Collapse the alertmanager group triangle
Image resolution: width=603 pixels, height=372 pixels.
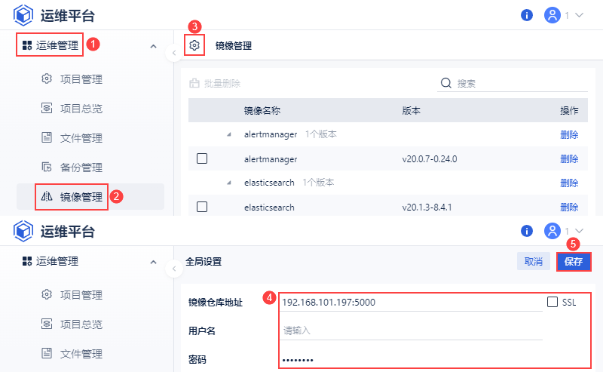229,134
